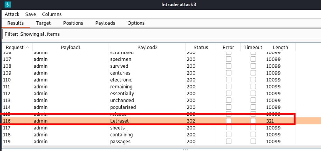Select the Results tab

(x=15, y=23)
